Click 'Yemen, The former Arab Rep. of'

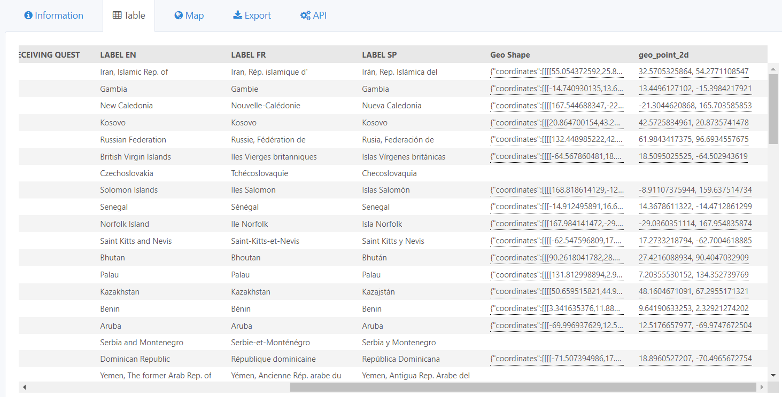click(x=156, y=376)
